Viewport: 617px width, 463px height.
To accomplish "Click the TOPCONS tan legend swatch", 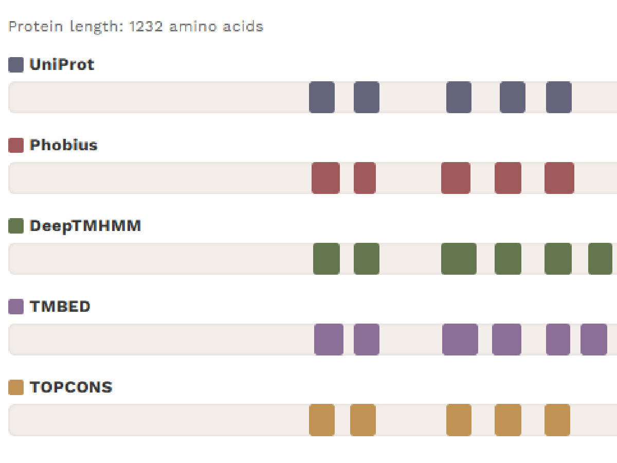I will point(16,387).
